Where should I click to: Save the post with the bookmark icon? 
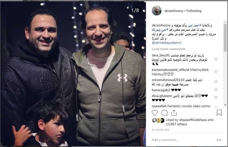click(x=219, y=113)
